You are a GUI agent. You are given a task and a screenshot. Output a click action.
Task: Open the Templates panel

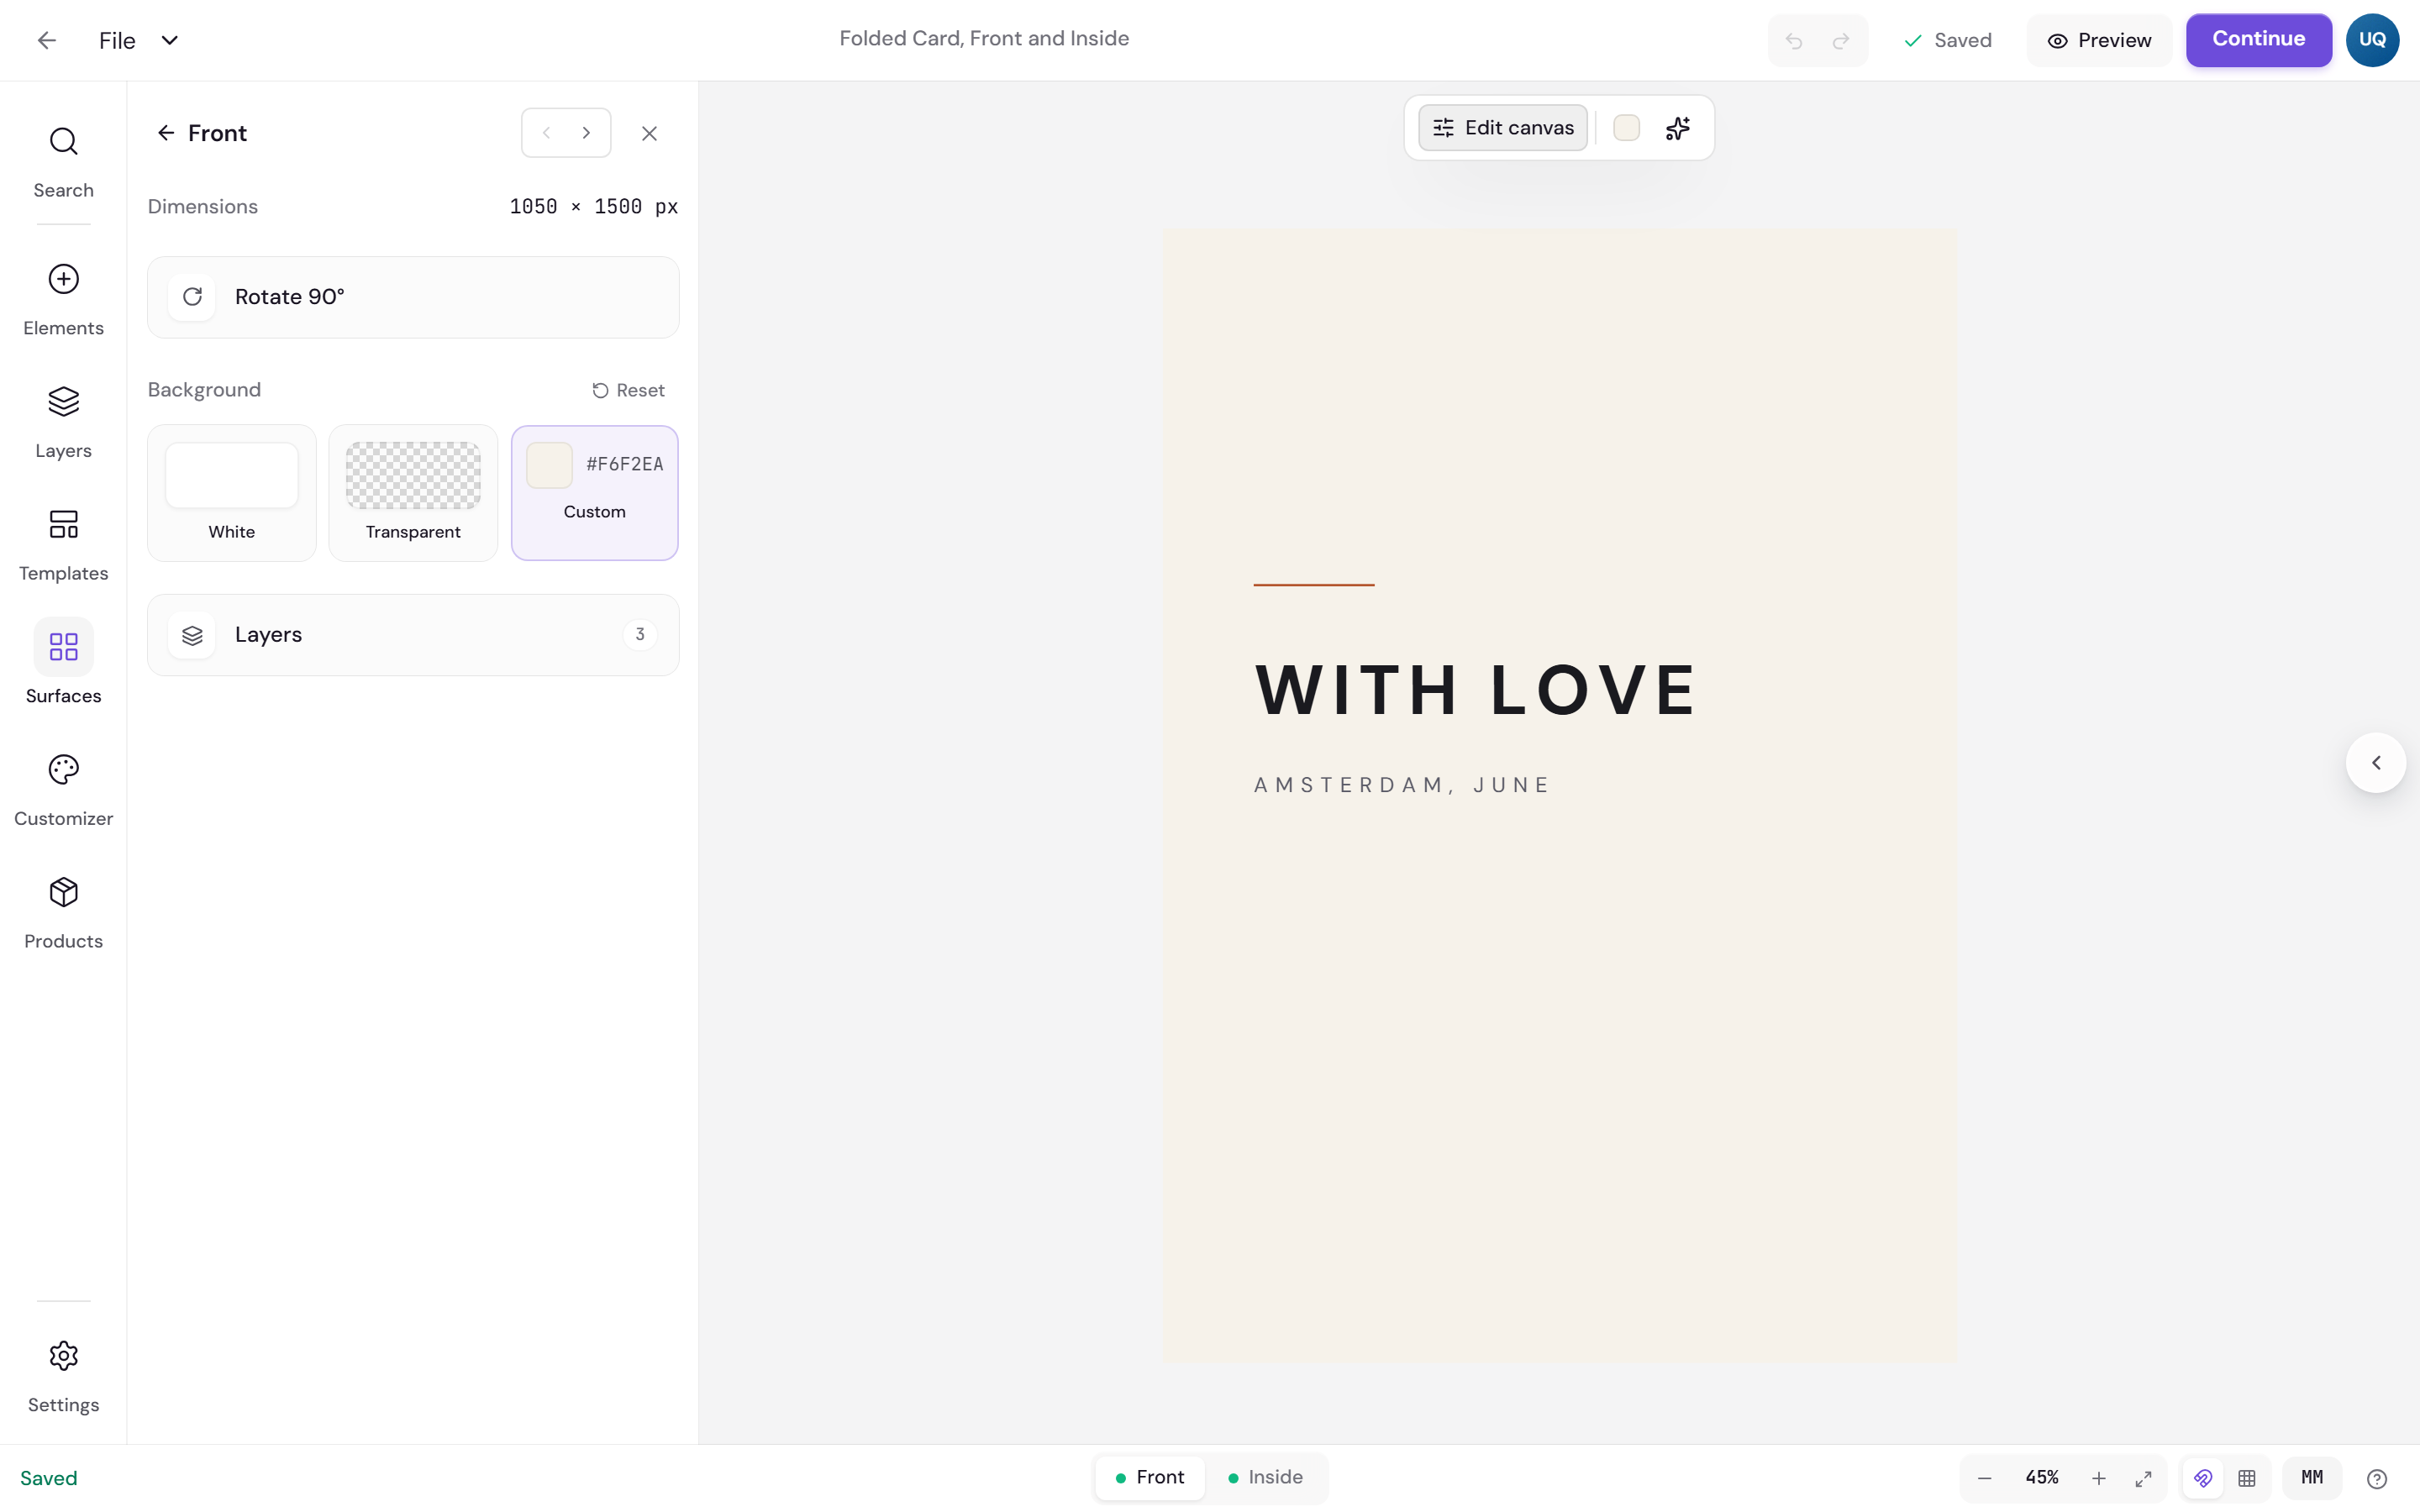coord(63,545)
